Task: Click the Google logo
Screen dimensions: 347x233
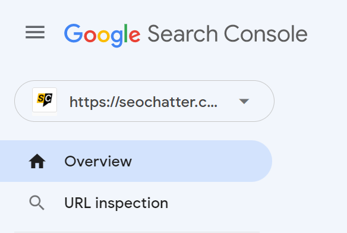Action: coord(102,35)
